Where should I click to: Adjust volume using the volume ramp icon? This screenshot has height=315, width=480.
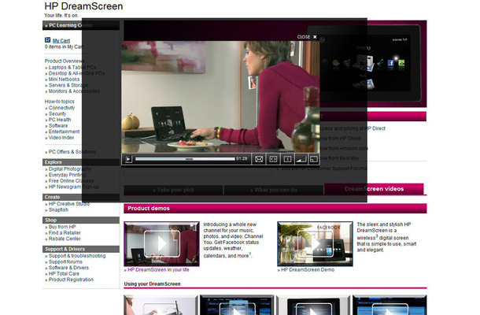click(301, 159)
